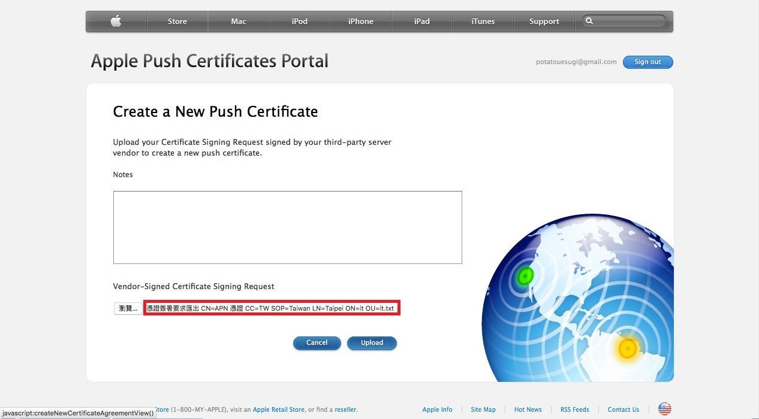Cancel the new push certificate
This screenshot has height=419, width=759.
tap(317, 343)
